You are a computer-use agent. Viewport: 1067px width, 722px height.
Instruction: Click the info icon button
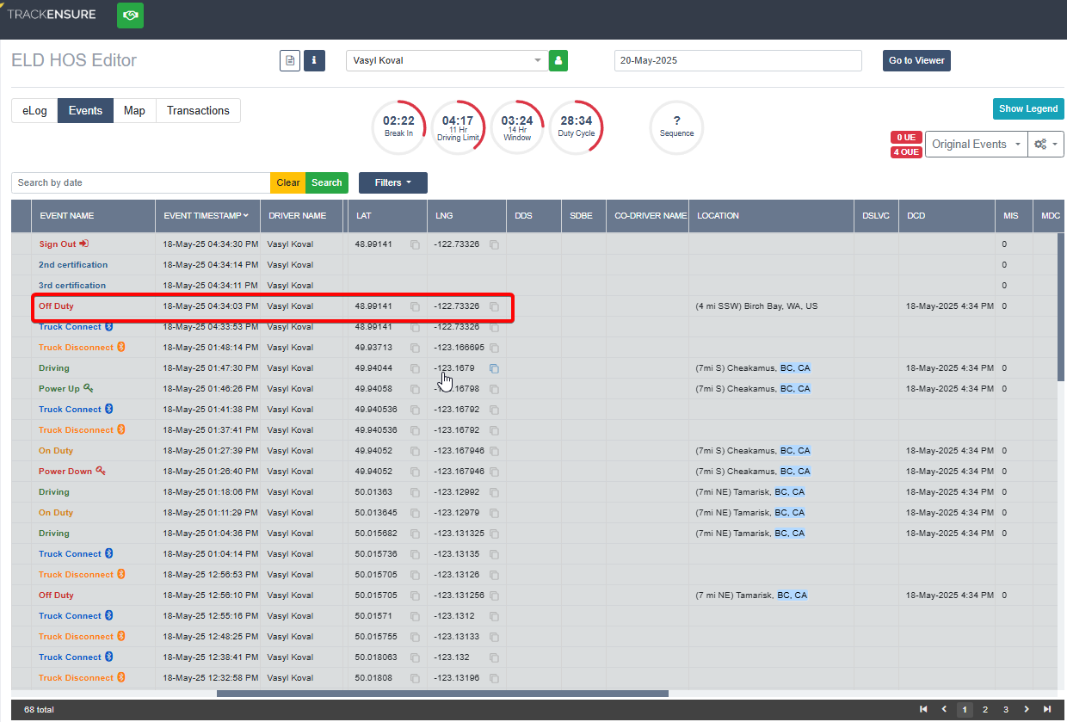click(x=314, y=61)
